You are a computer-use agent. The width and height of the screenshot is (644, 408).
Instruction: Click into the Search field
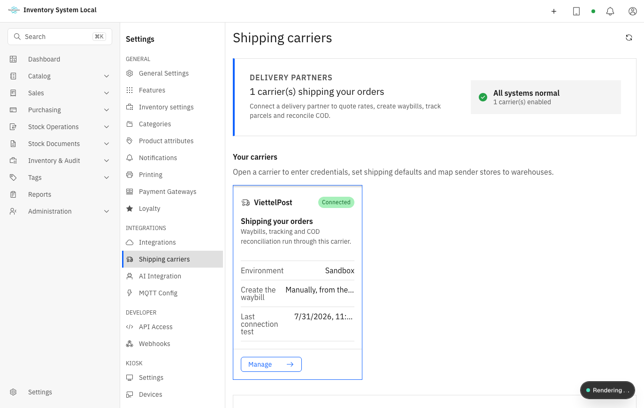point(60,37)
